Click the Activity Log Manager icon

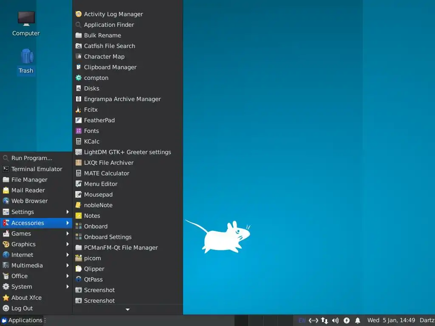pos(79,14)
